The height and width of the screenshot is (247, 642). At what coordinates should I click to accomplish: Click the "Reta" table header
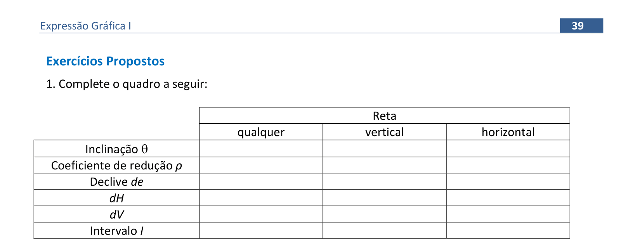[x=384, y=116]
